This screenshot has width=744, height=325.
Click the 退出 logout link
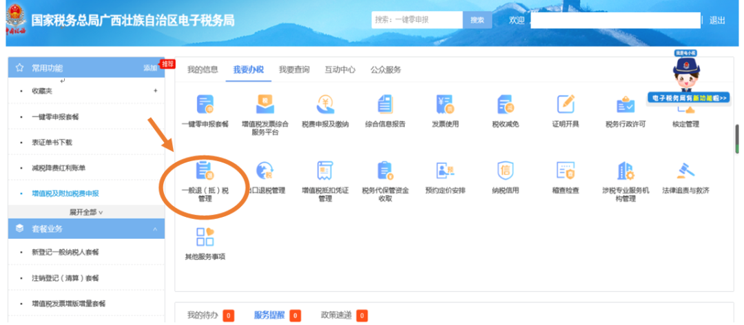(717, 21)
